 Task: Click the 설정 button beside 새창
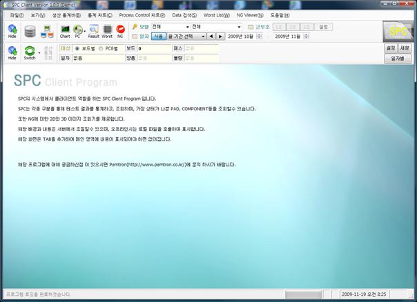[390, 48]
